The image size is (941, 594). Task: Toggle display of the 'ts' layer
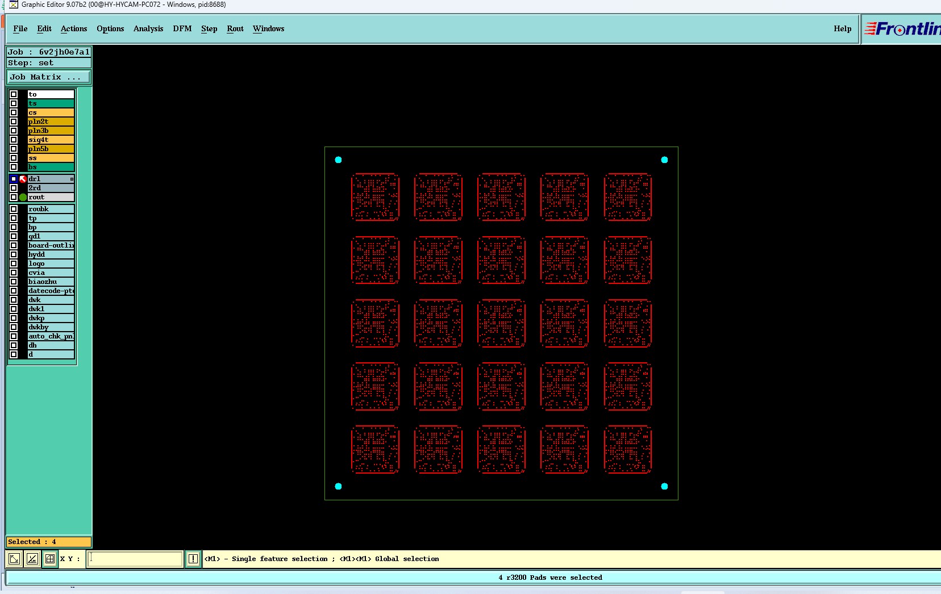click(14, 103)
